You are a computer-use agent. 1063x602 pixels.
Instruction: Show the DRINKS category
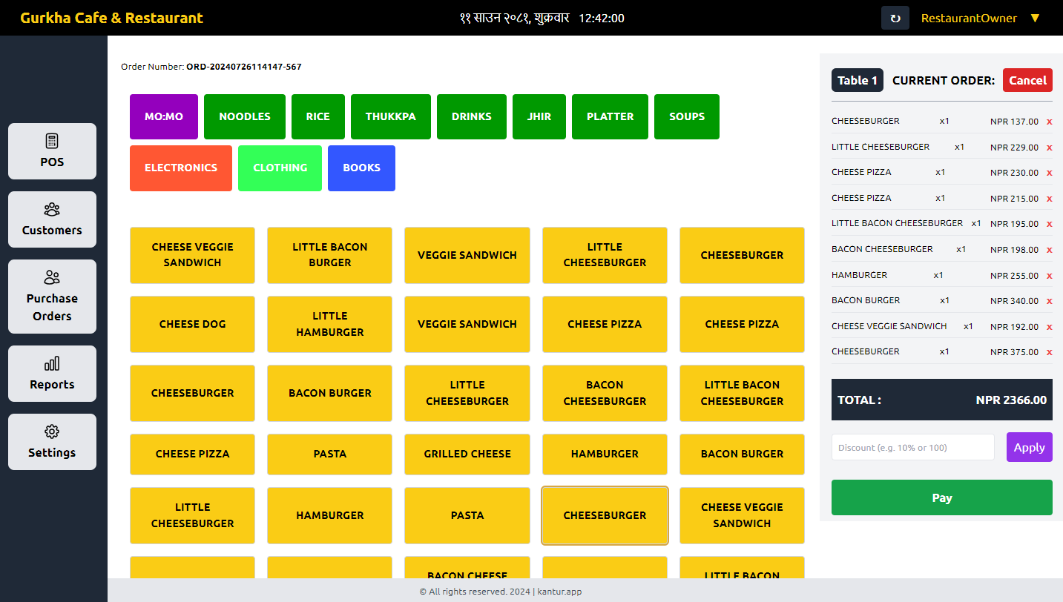[472, 116]
